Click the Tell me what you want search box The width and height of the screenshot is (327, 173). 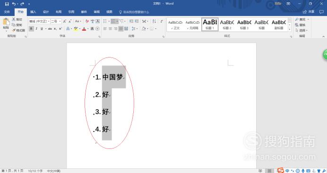click(134, 12)
